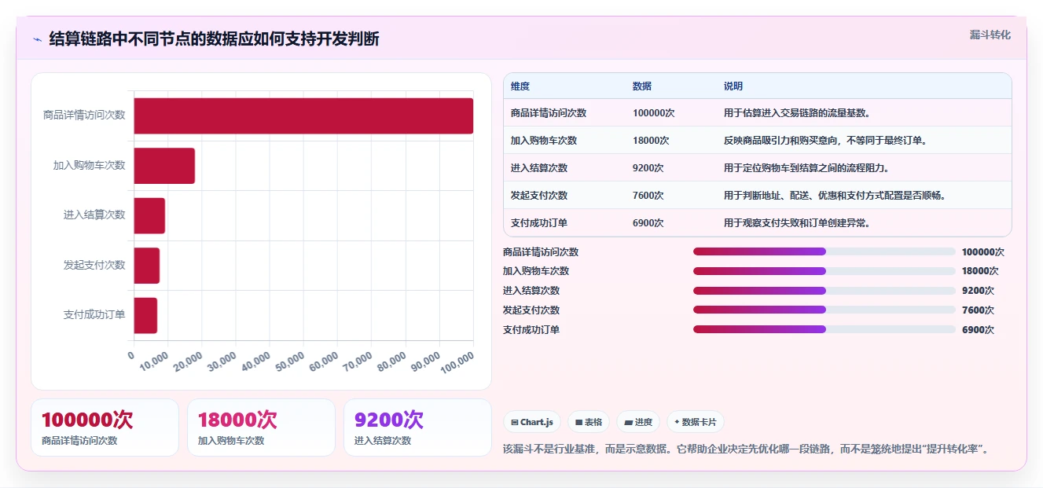Click table cell 进入结算次数 in 维度 column
Image resolution: width=1043 pixels, height=488 pixels.
pyautogui.click(x=539, y=168)
